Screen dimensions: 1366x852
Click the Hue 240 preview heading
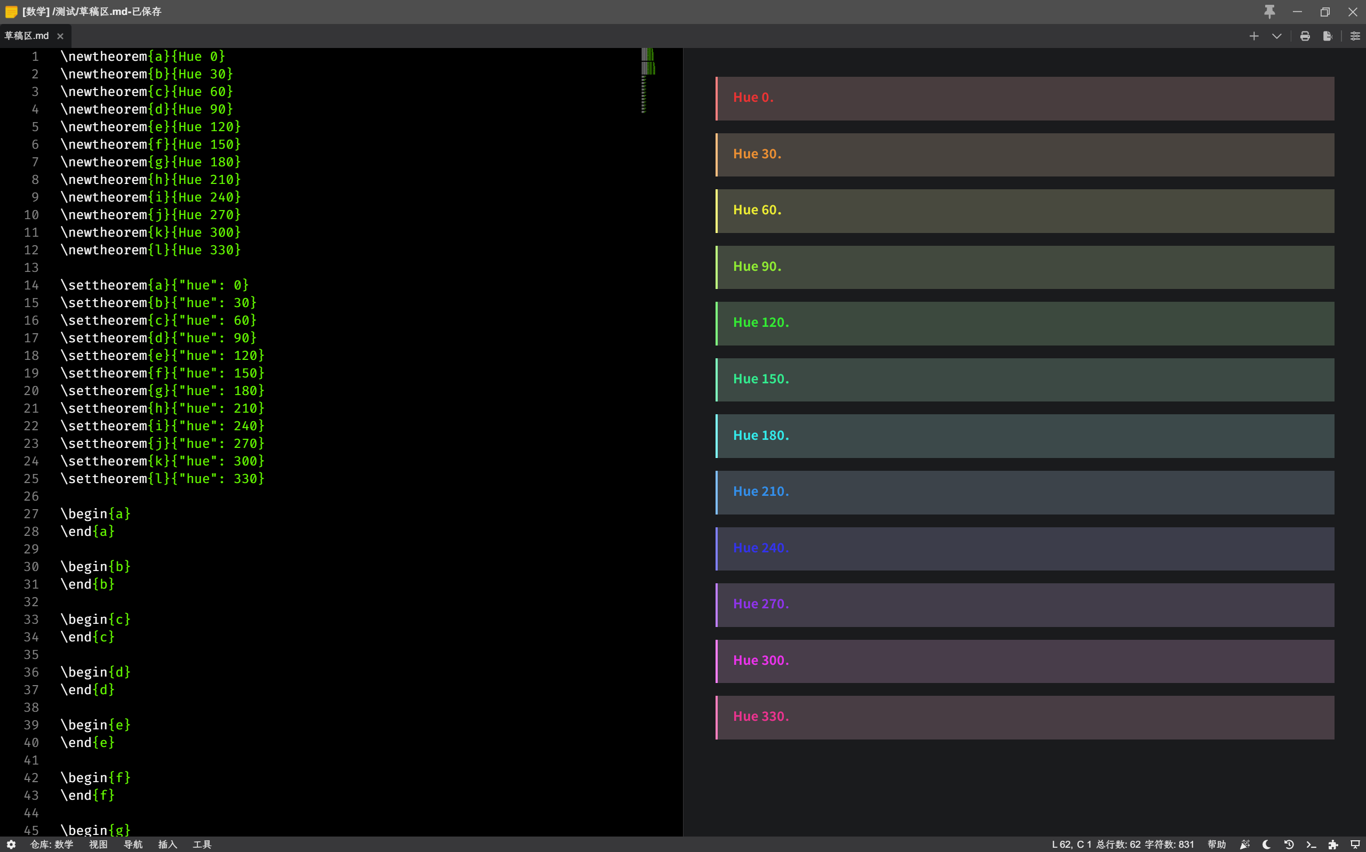761,548
